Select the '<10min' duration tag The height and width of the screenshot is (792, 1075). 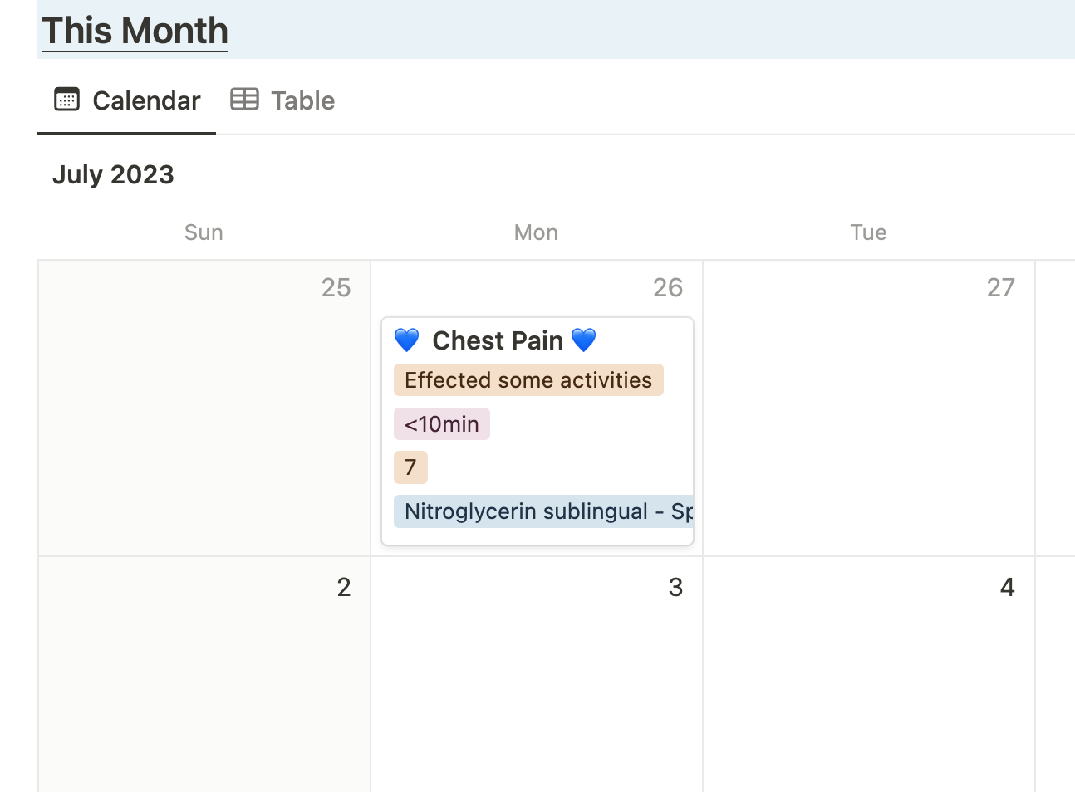pos(441,423)
